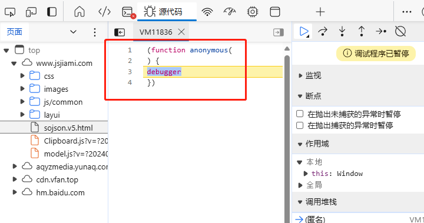
Task: Open the Network tool wifi icon
Action: 207,12
